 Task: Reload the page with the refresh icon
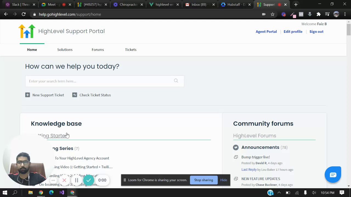[24, 14]
